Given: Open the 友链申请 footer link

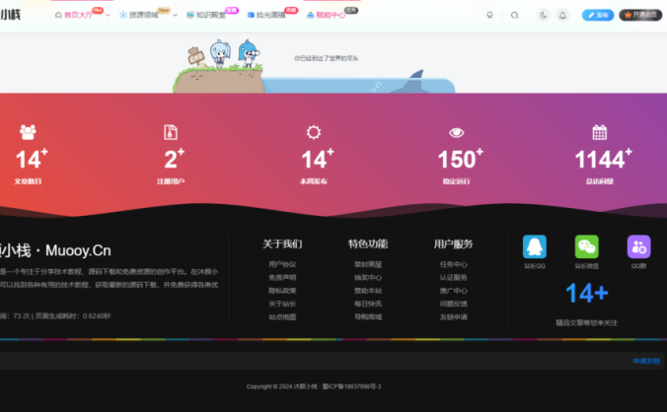Looking at the screenshot, I should (454, 316).
